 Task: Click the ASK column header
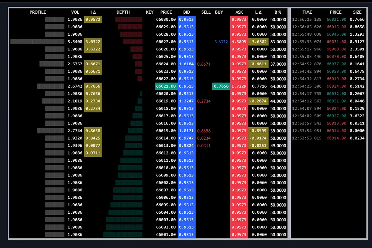coord(239,12)
